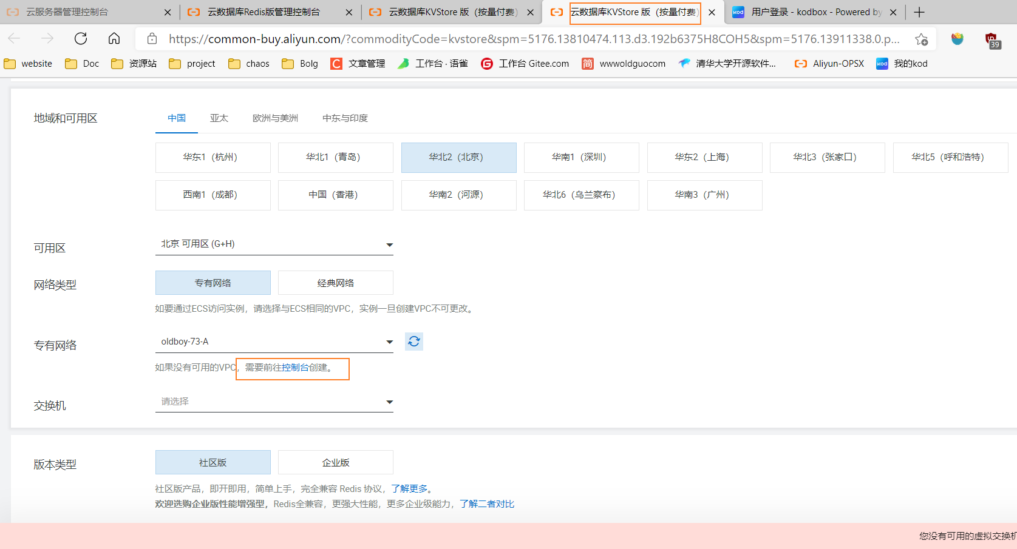
Task: Choose region 华东1 (杭州)
Action: [213, 158]
